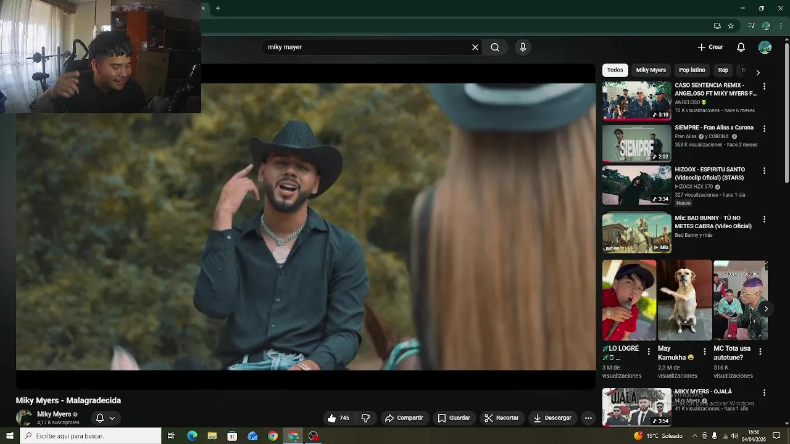Select the Pop latino filter chip
790x444 pixels.
[x=692, y=70]
